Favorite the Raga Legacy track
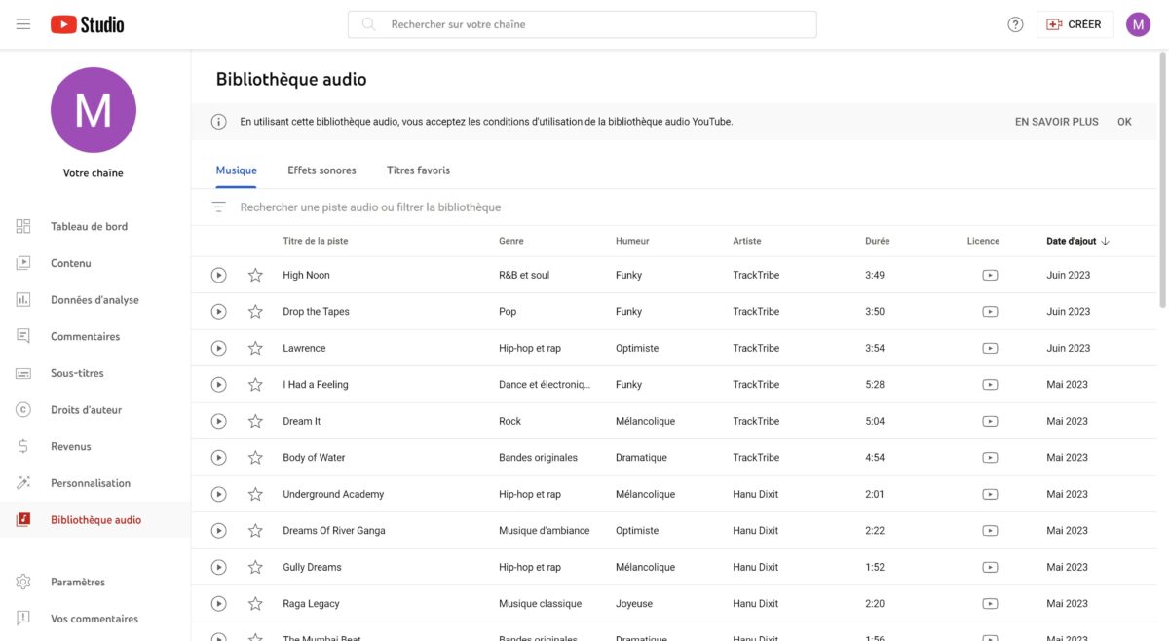Screen dimensions: 1169x641 coord(255,604)
